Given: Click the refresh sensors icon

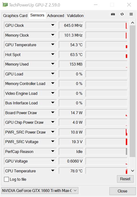Looking at the screenshot, I should 122,14.
